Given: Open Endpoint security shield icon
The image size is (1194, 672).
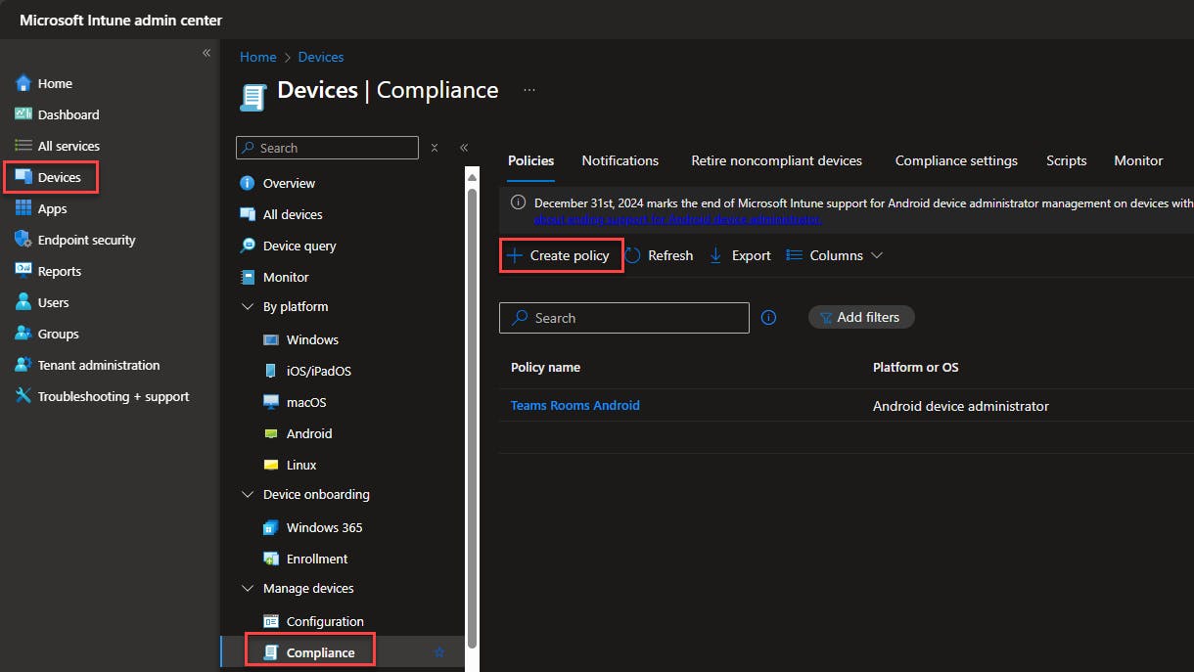Looking at the screenshot, I should 23,240.
